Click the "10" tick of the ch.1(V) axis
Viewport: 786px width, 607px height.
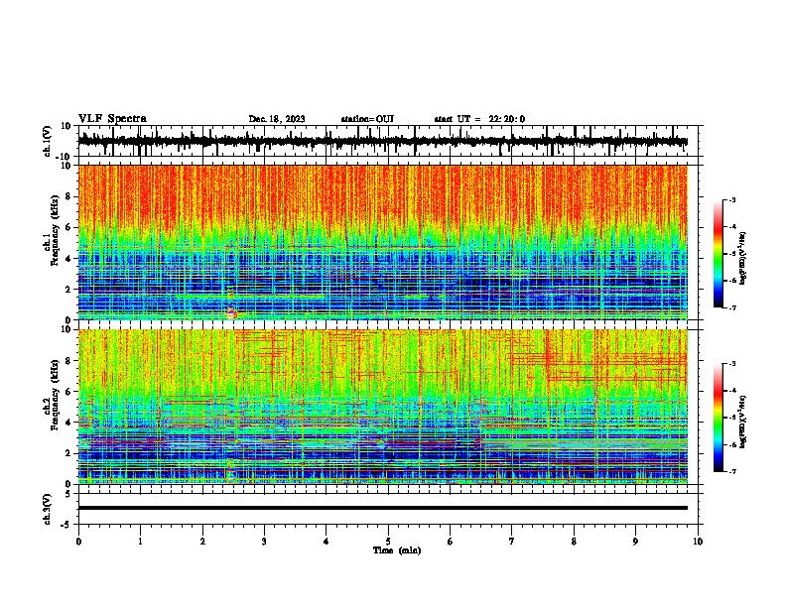[x=66, y=126]
